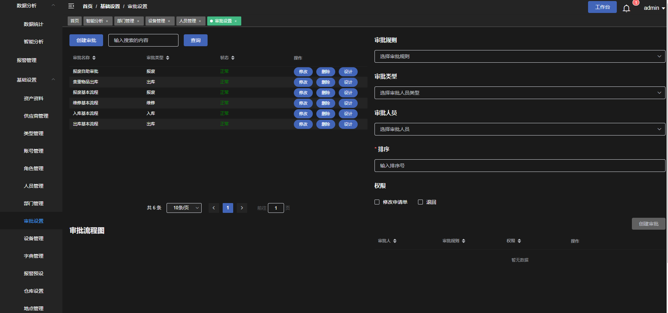Click 修改 for 报废自助审批
Screen dimensions: 668x313
click(x=303, y=72)
